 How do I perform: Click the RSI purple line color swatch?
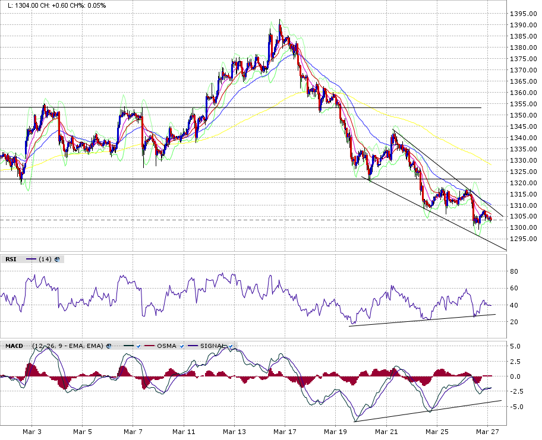click(x=31, y=259)
